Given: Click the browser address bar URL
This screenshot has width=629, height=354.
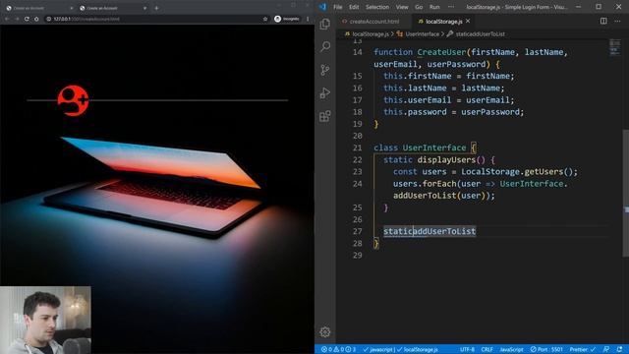Looking at the screenshot, I should point(86,19).
